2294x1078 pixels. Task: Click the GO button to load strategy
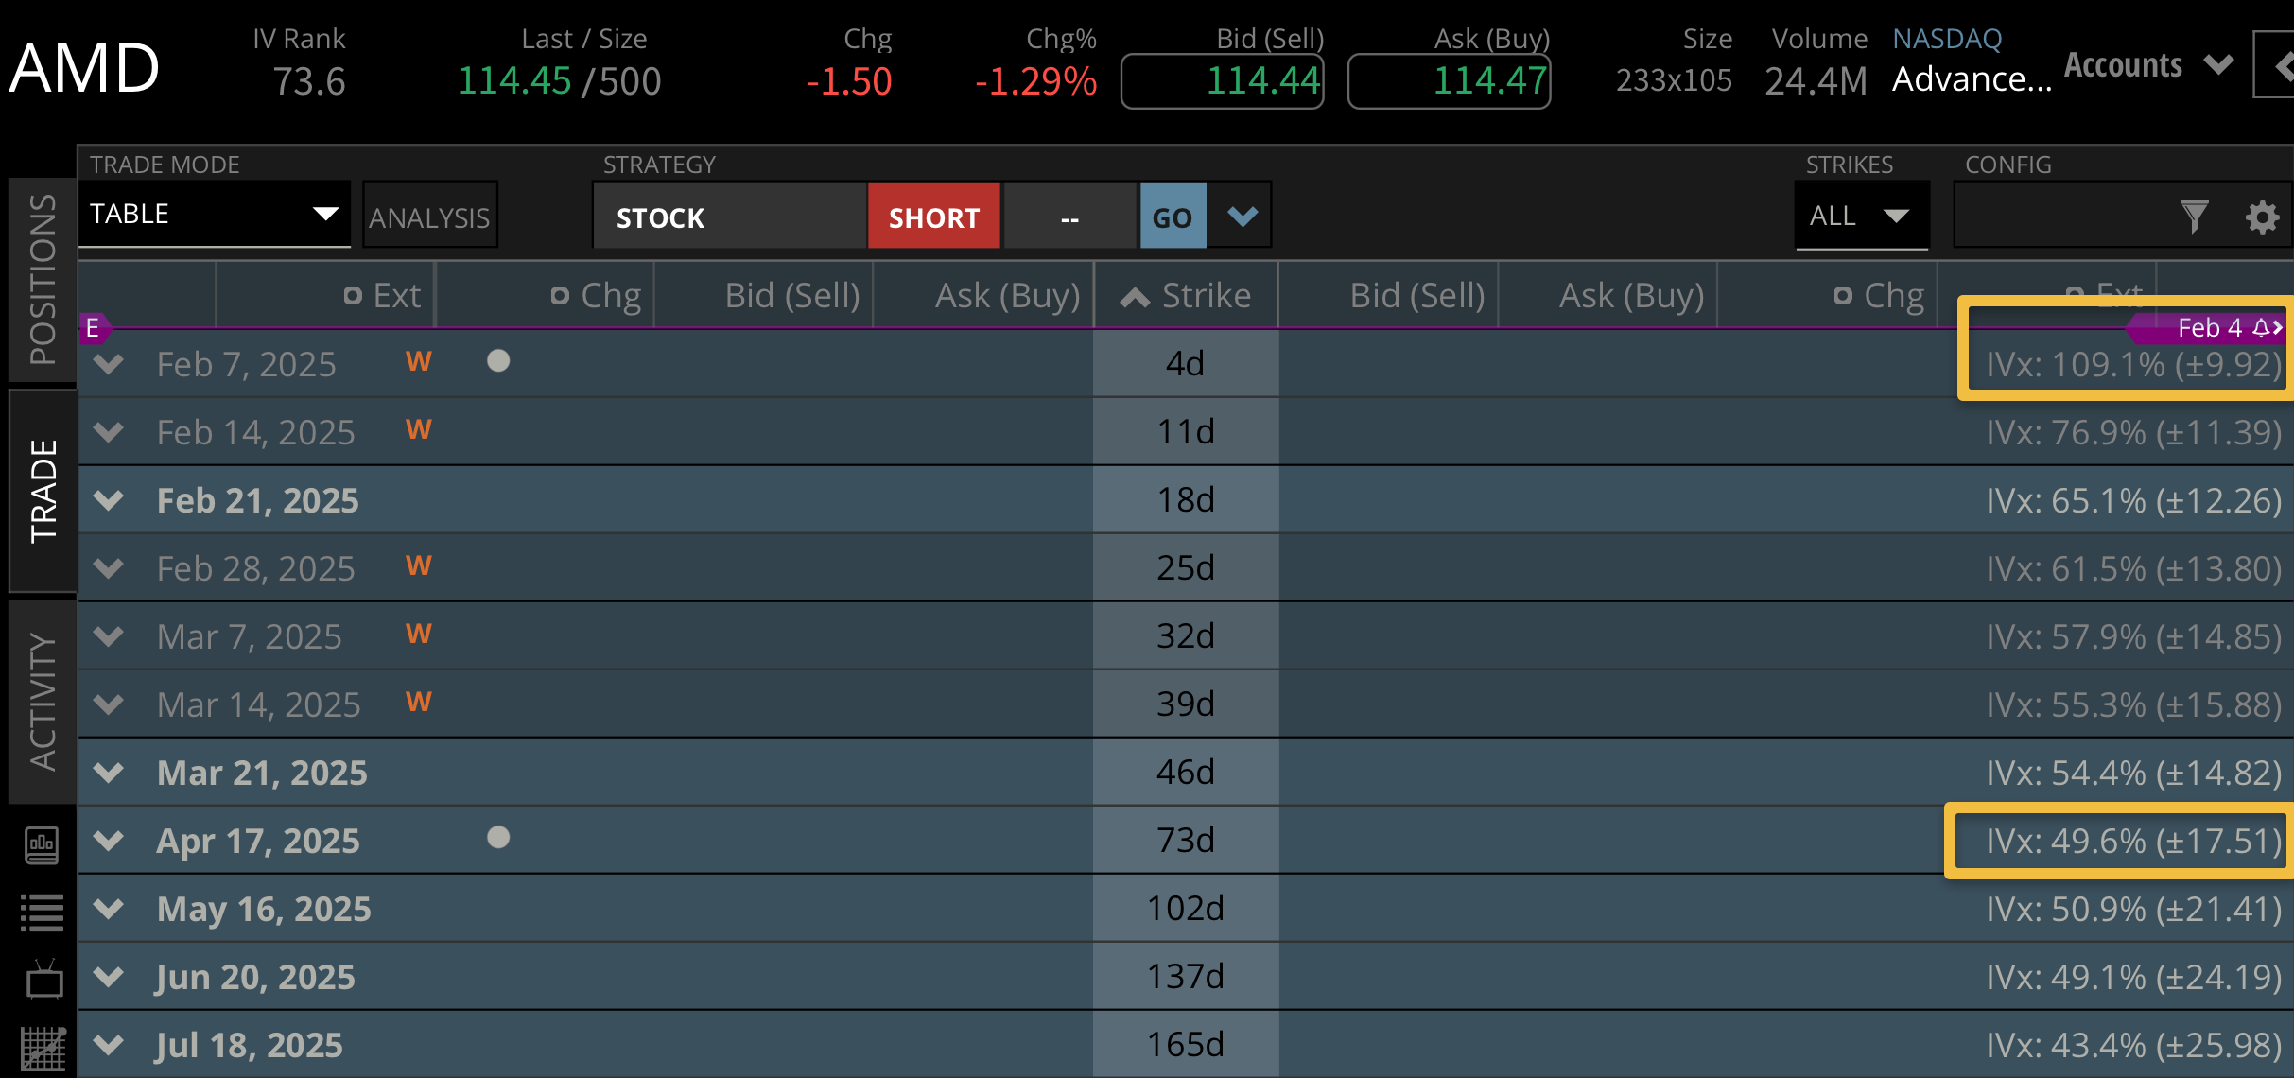[1172, 216]
